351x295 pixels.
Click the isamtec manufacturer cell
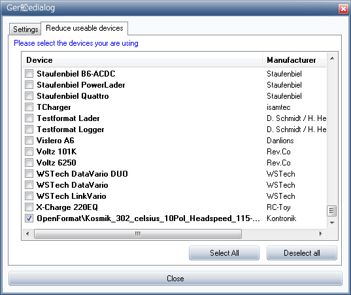click(278, 107)
